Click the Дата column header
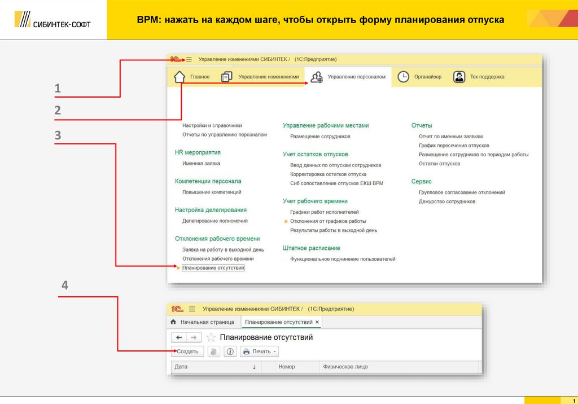This screenshot has width=578, height=404. pyautogui.click(x=216, y=367)
